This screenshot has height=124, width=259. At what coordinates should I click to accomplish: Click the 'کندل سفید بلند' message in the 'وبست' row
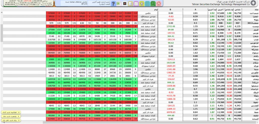tap(148, 26)
